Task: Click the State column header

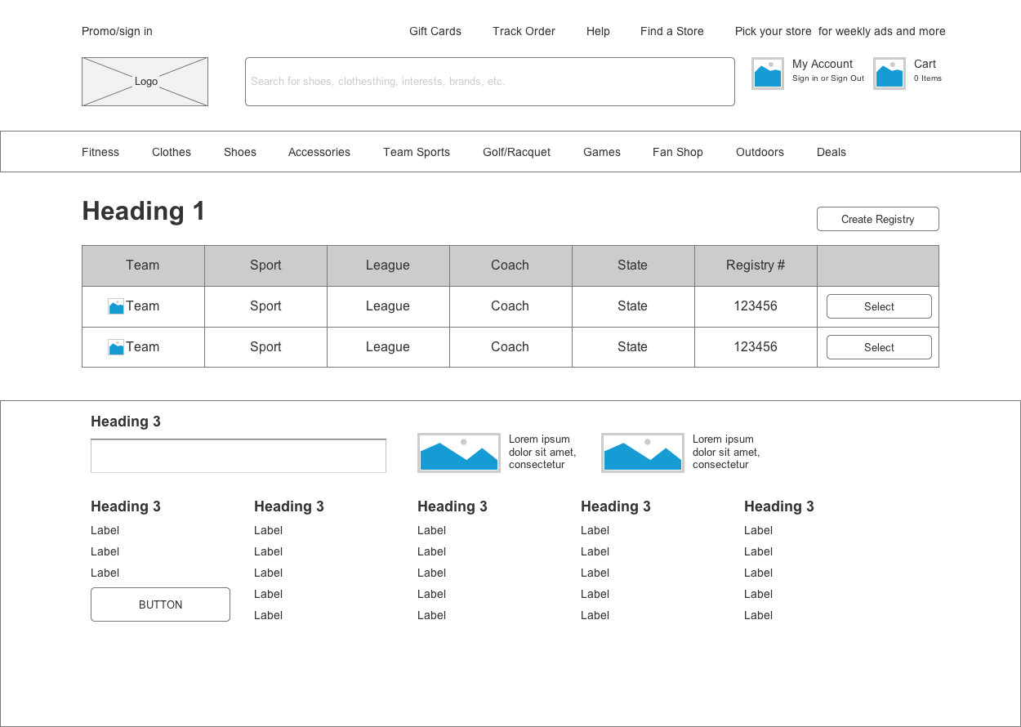Action: pyautogui.click(x=633, y=265)
